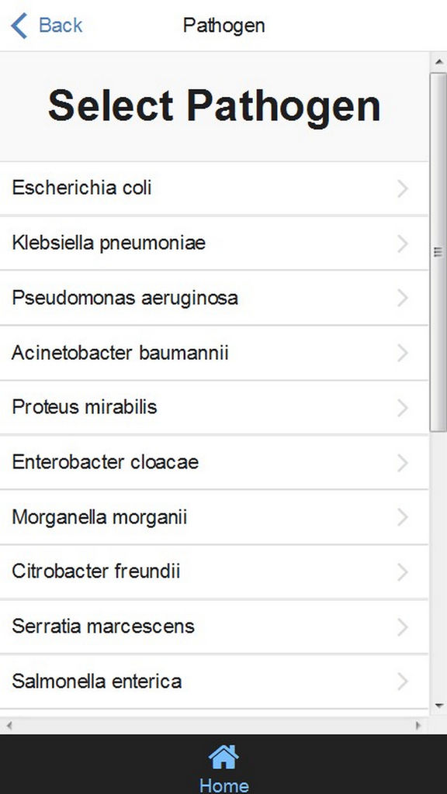Click the chevron on the Acinetobacter baumannii row
Screen dimensions: 447x794
point(403,353)
